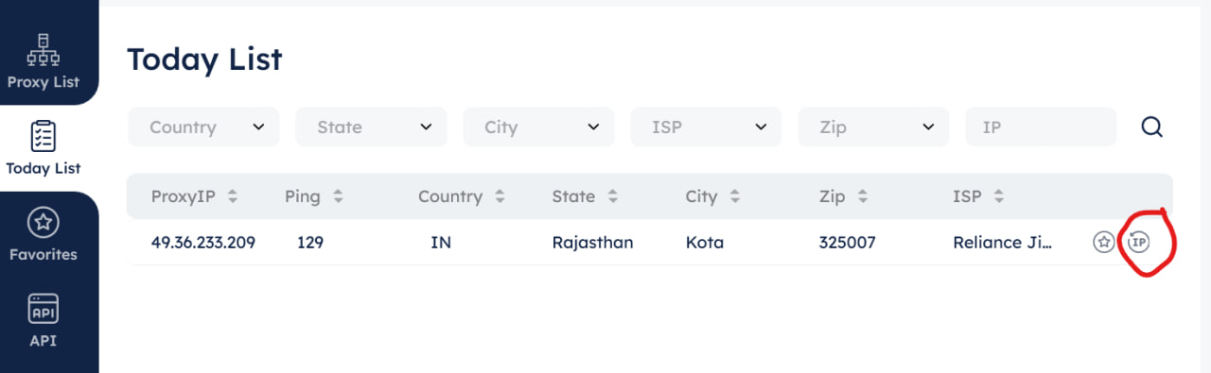The image size is (1211, 373).
Task: Sort by Zip column header
Action: [x=844, y=196]
